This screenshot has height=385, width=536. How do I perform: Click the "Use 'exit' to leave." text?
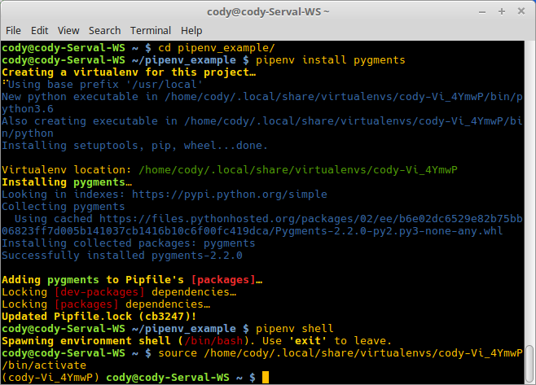tap(327, 341)
